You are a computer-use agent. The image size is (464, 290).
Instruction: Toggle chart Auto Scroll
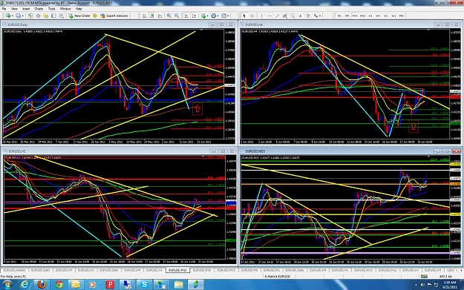coord(186,16)
